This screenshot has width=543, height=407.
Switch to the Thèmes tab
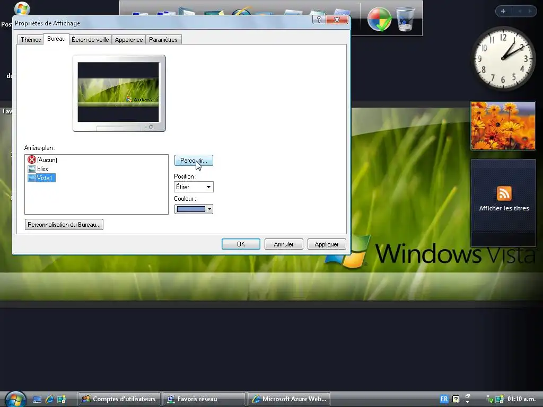click(x=30, y=39)
